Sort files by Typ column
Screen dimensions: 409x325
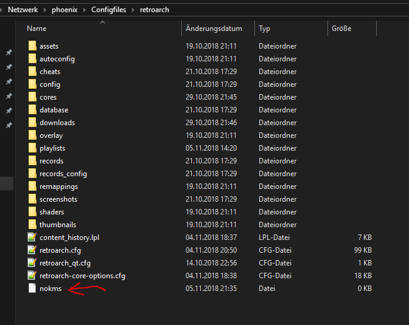[264, 29]
